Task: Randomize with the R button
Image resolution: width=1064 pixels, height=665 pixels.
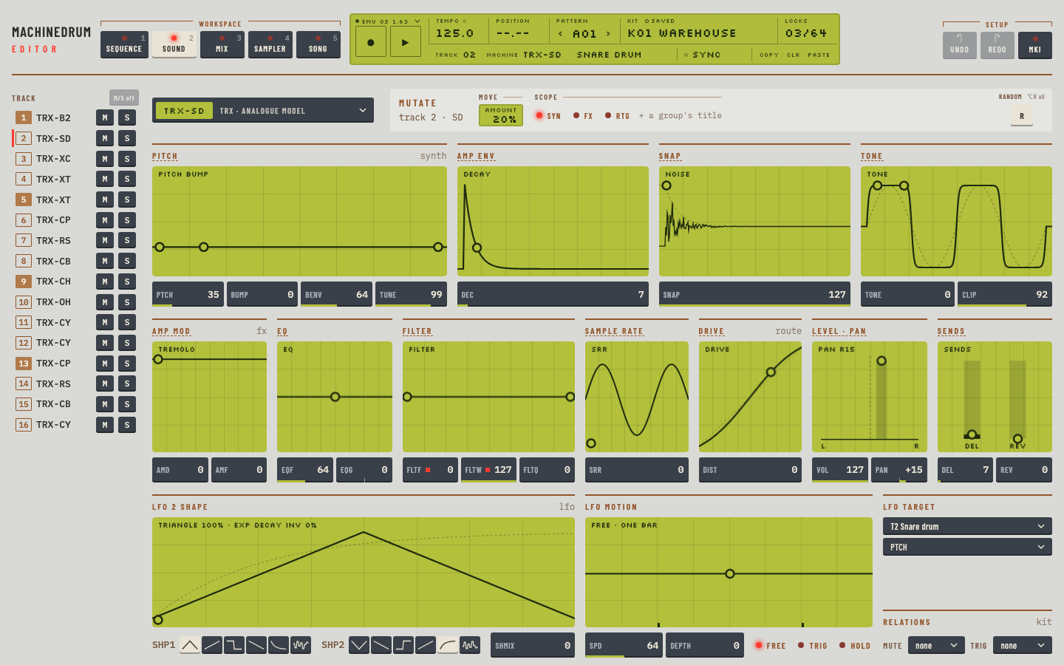Action: (1022, 116)
